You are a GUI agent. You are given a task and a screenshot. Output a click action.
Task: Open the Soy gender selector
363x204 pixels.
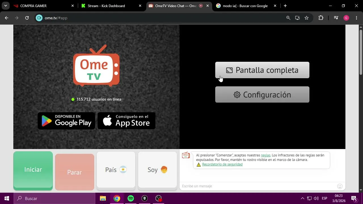pos(157,170)
